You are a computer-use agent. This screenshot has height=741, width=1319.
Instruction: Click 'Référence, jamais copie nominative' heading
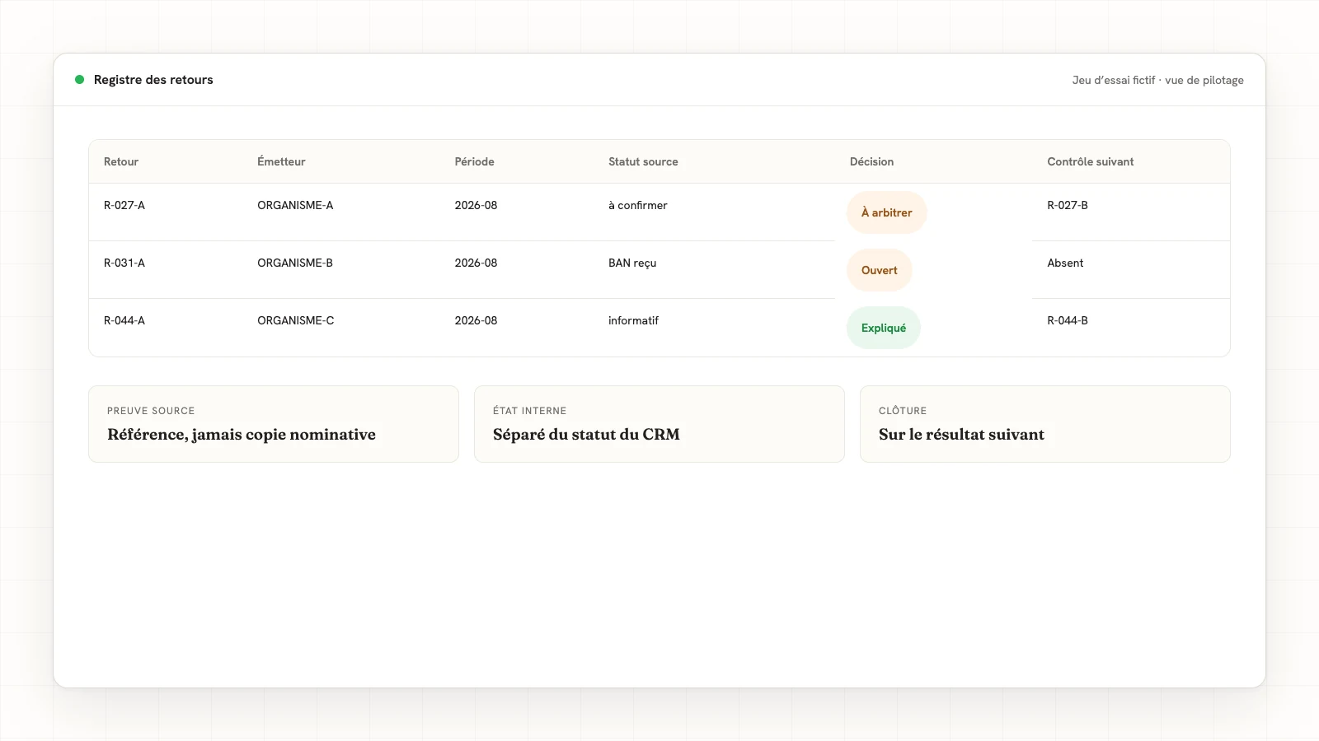[x=242, y=435]
